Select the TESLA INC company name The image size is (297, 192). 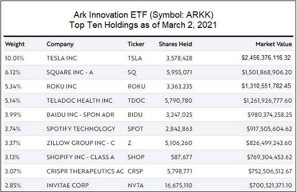click(62, 58)
